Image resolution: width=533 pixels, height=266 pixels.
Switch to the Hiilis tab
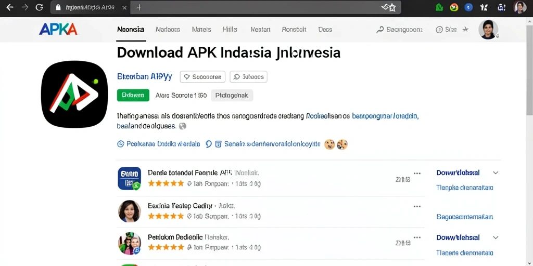pyautogui.click(x=230, y=30)
